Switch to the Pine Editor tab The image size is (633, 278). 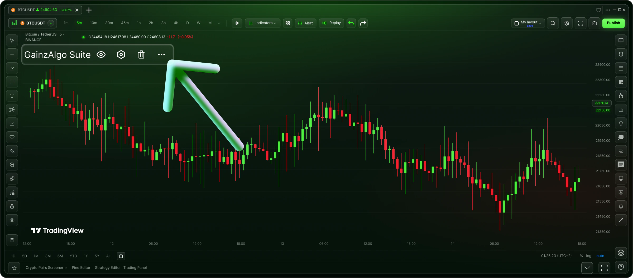click(x=81, y=268)
